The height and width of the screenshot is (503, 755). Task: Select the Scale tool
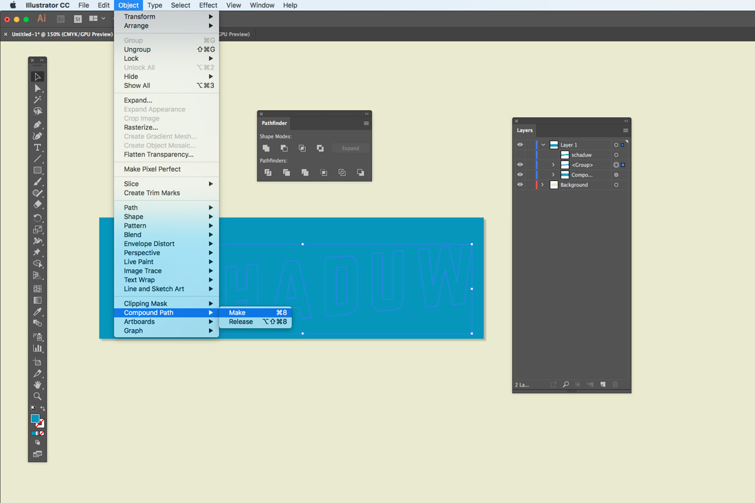38,229
